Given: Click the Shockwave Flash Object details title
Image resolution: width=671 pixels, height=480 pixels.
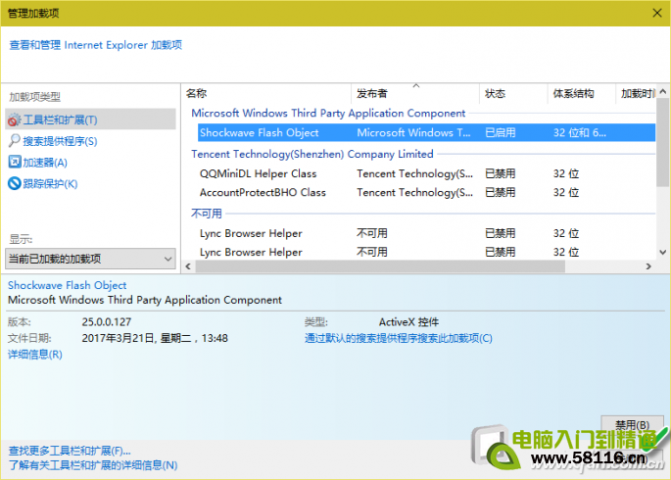Looking at the screenshot, I should [68, 285].
